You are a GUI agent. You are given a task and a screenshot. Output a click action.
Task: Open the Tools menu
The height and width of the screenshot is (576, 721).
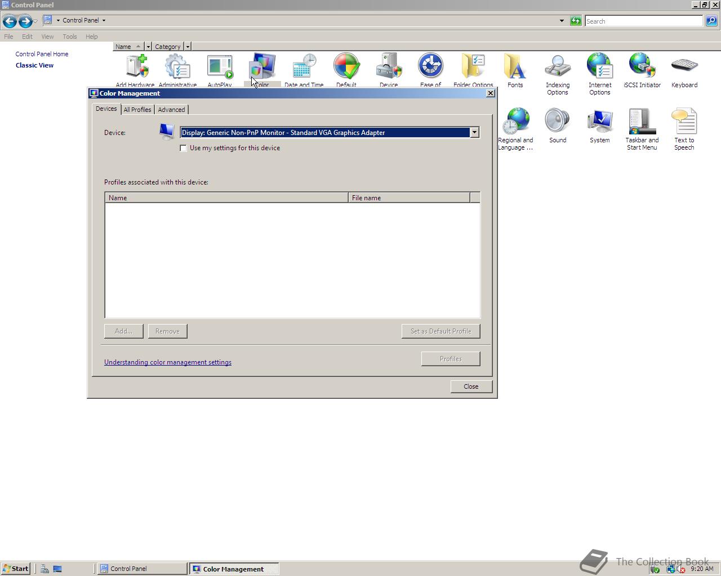(x=70, y=37)
